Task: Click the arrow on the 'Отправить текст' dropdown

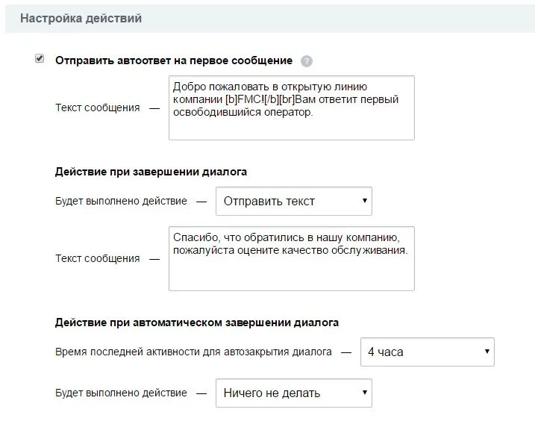Action: pos(364,201)
